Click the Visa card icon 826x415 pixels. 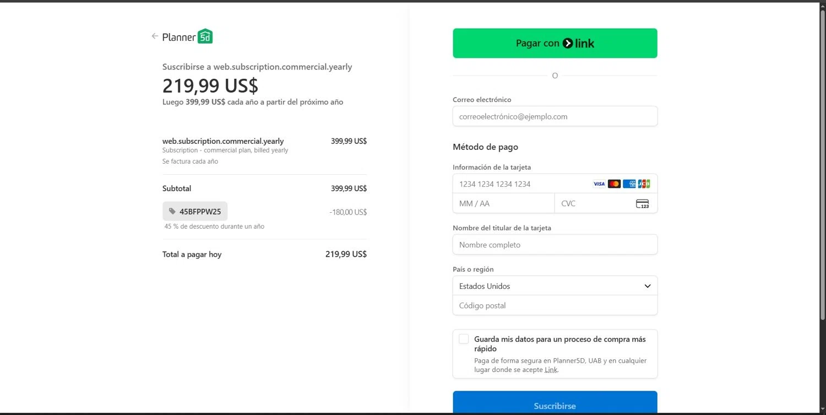[x=599, y=184]
